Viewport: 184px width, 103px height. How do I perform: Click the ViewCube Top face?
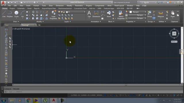[174, 33]
